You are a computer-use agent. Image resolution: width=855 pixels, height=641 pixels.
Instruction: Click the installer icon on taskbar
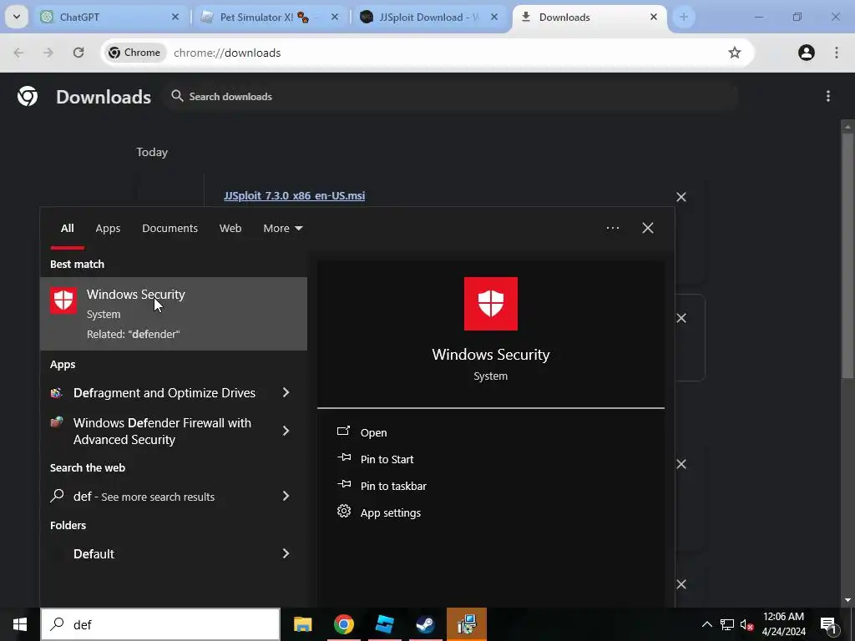pos(467,624)
